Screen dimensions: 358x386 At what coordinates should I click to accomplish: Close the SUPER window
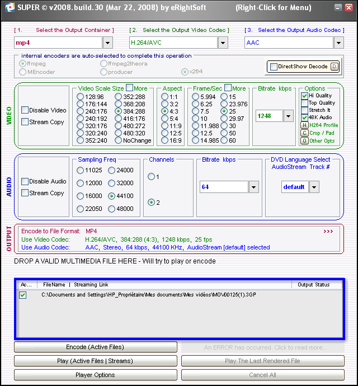pos(348,8)
